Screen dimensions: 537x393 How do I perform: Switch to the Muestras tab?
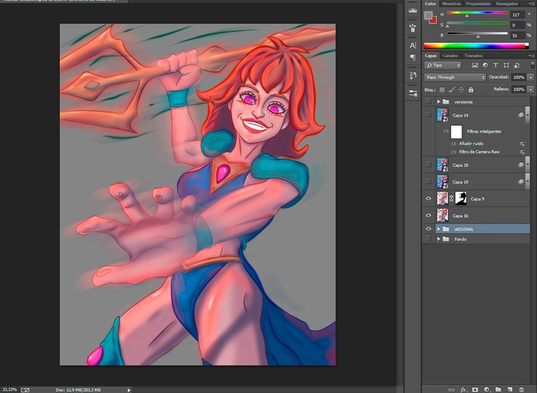452,3
